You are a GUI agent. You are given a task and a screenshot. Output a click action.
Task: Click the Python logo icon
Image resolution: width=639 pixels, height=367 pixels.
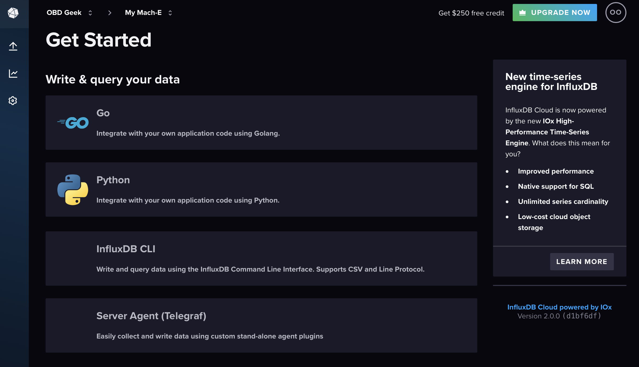tap(73, 190)
